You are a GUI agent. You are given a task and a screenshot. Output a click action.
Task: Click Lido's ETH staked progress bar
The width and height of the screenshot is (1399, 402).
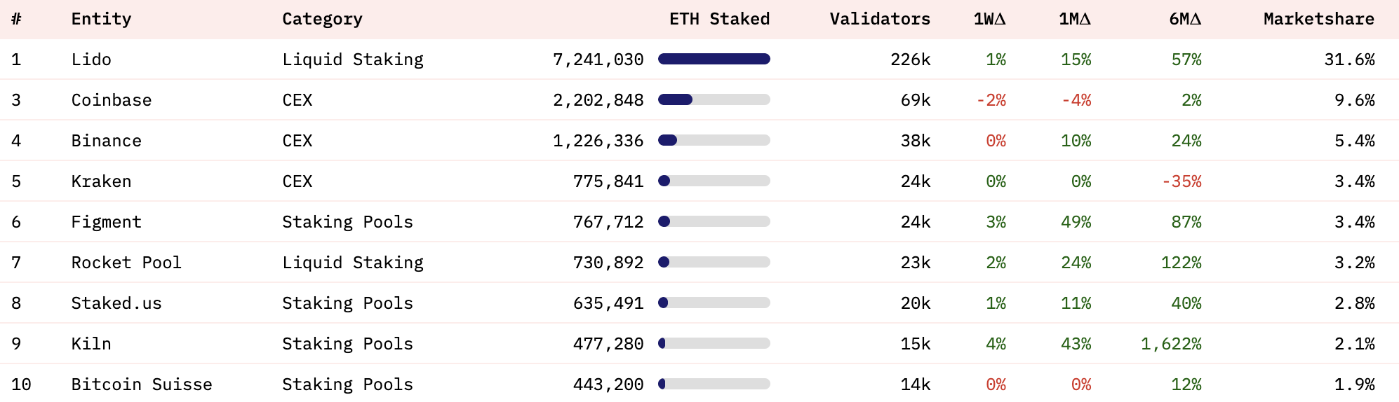(x=714, y=60)
